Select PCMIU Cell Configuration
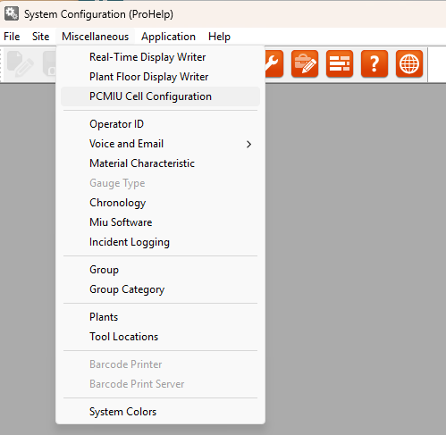This screenshot has width=446, height=435. 160,96
